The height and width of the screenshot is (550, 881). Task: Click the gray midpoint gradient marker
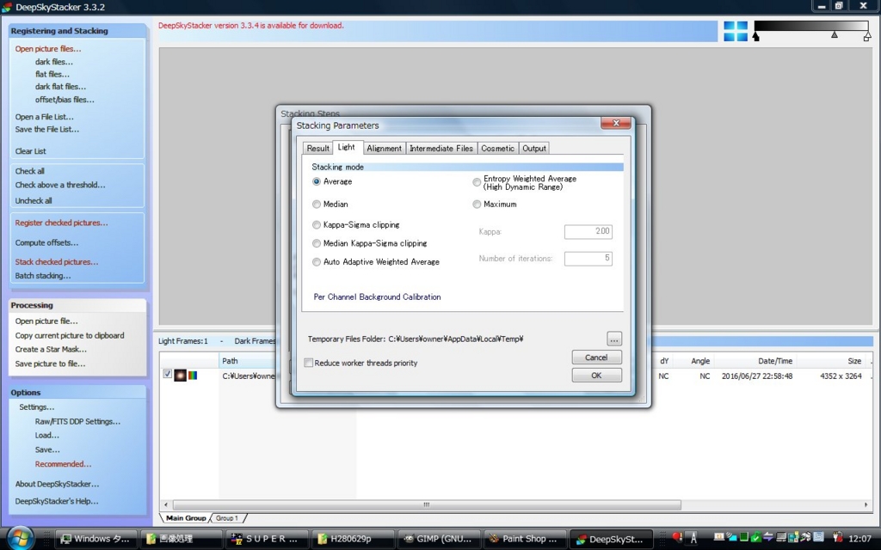click(x=835, y=34)
